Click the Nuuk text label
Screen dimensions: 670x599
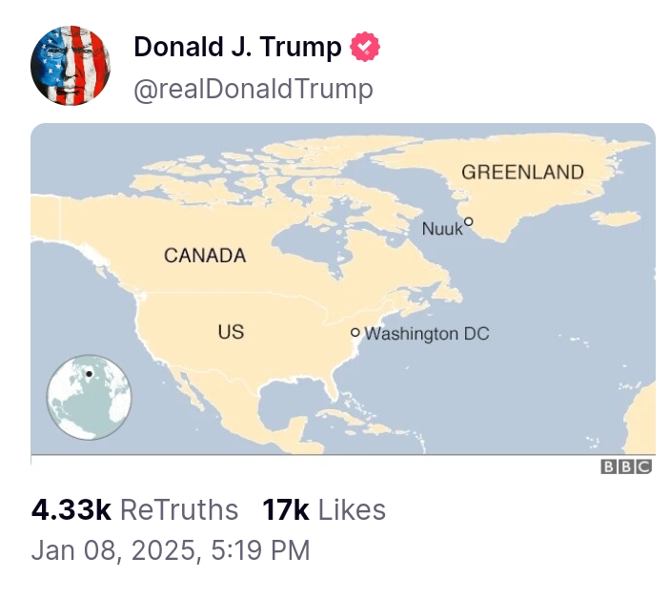(x=442, y=229)
